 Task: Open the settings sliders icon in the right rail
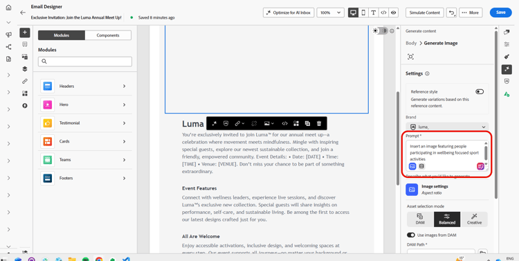pyautogui.click(x=507, y=44)
